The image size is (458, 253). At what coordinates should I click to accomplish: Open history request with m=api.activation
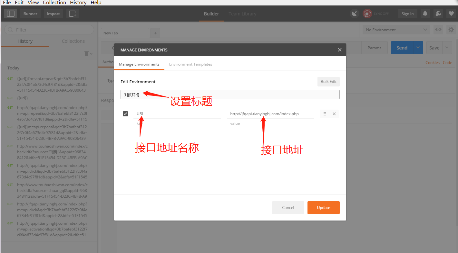[x=52, y=229]
